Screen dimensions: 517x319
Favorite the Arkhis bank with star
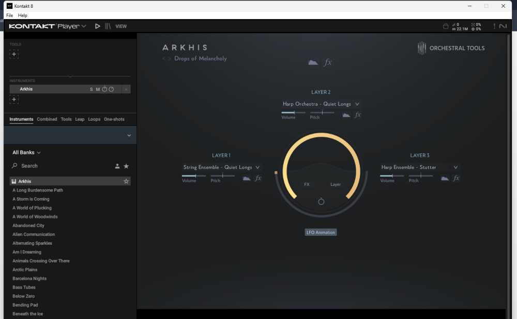click(126, 181)
